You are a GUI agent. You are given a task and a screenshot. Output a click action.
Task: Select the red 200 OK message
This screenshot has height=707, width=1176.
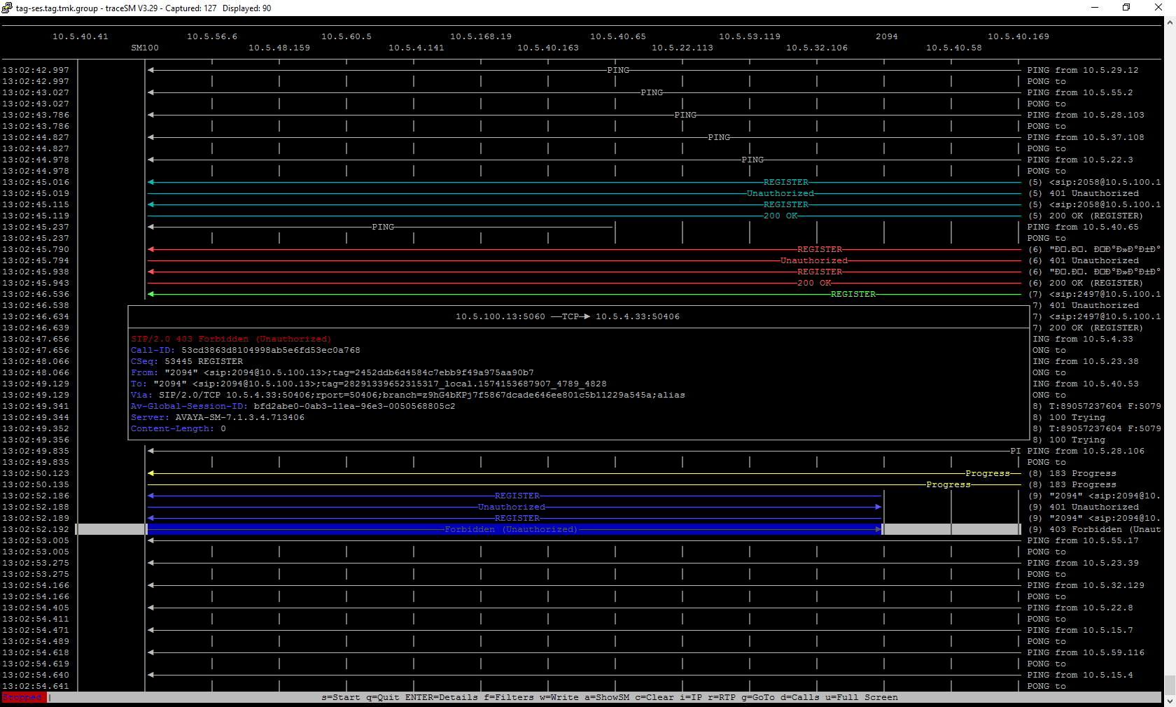point(584,283)
